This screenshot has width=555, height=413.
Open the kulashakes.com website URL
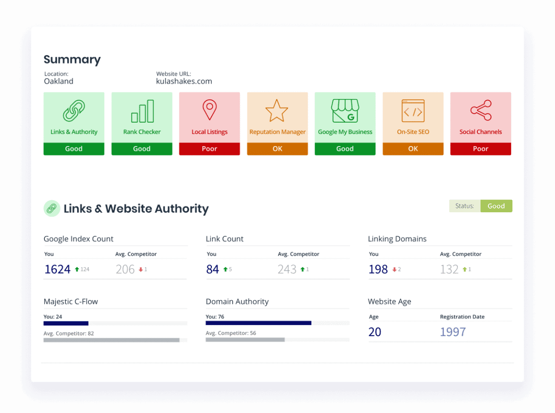(184, 81)
